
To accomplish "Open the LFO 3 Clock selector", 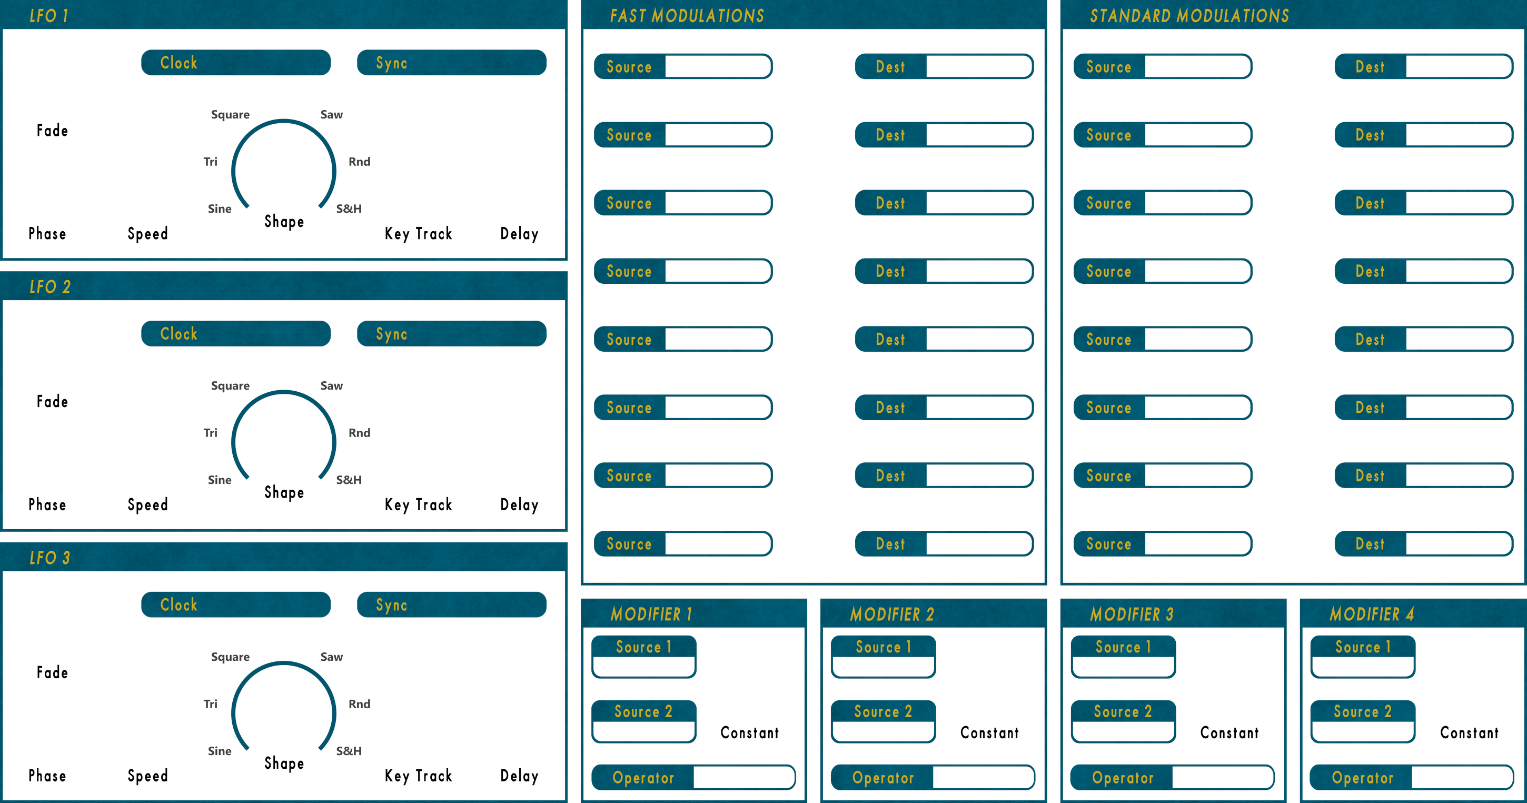I will 235,604.
